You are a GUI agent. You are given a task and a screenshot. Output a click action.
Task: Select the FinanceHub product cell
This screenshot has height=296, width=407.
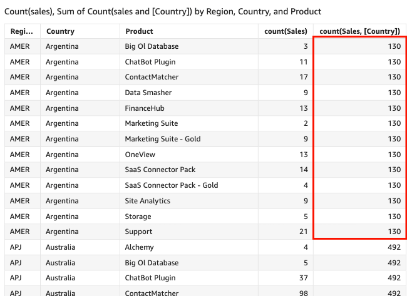(144, 108)
